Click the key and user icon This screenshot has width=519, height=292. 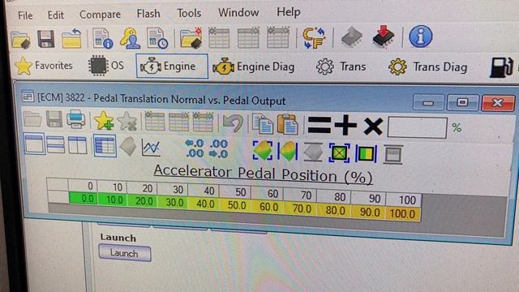coord(130,38)
